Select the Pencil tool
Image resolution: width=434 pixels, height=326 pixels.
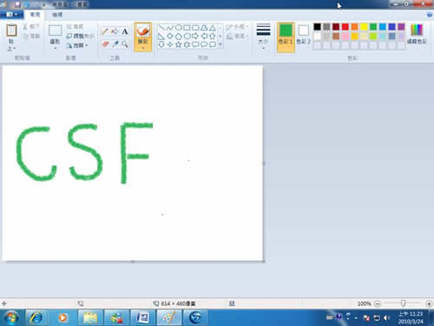tap(105, 31)
